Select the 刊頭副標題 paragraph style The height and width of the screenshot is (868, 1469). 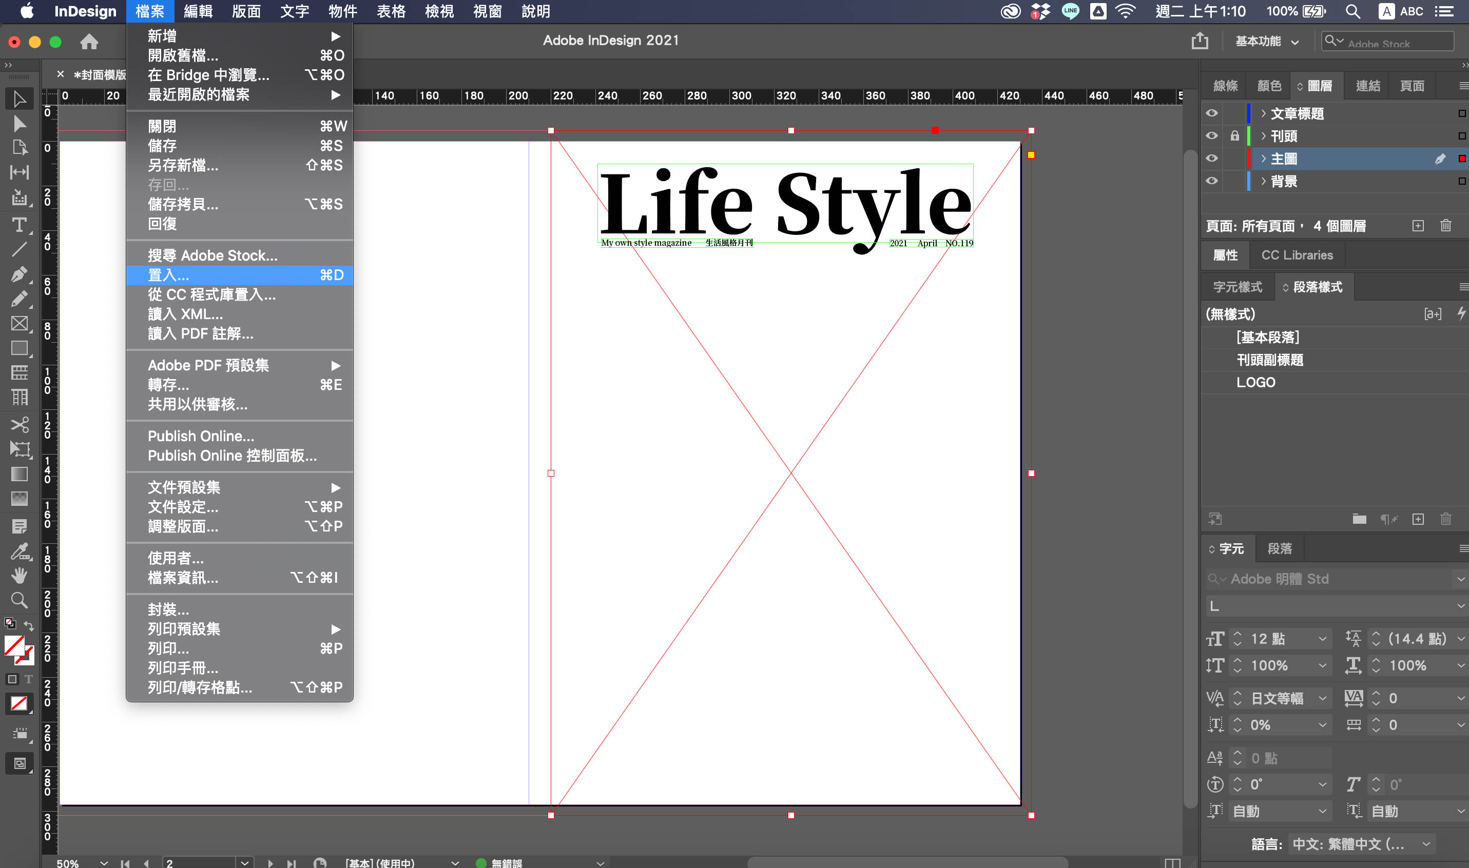pos(1269,360)
